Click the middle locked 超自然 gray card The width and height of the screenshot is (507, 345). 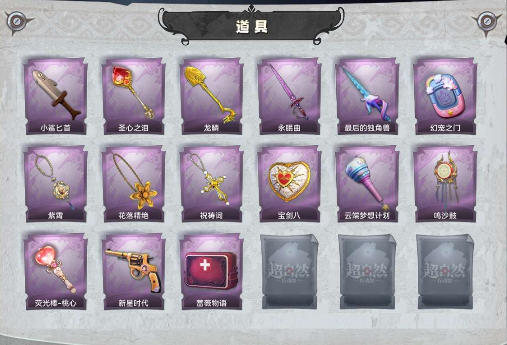[367, 271]
